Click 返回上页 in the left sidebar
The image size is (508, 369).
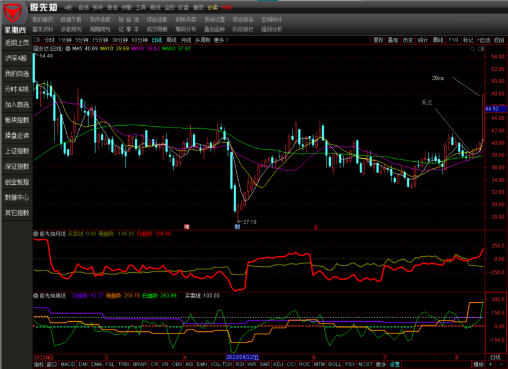[17, 43]
